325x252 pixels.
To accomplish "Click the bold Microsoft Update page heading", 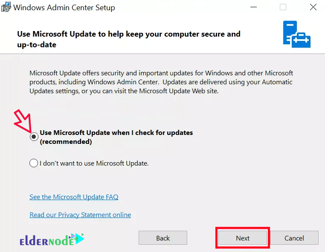I will click(129, 39).
